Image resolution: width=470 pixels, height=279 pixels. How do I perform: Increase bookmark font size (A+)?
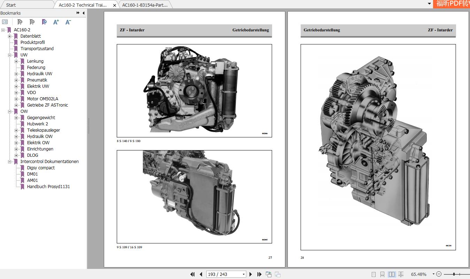[x=56, y=22]
